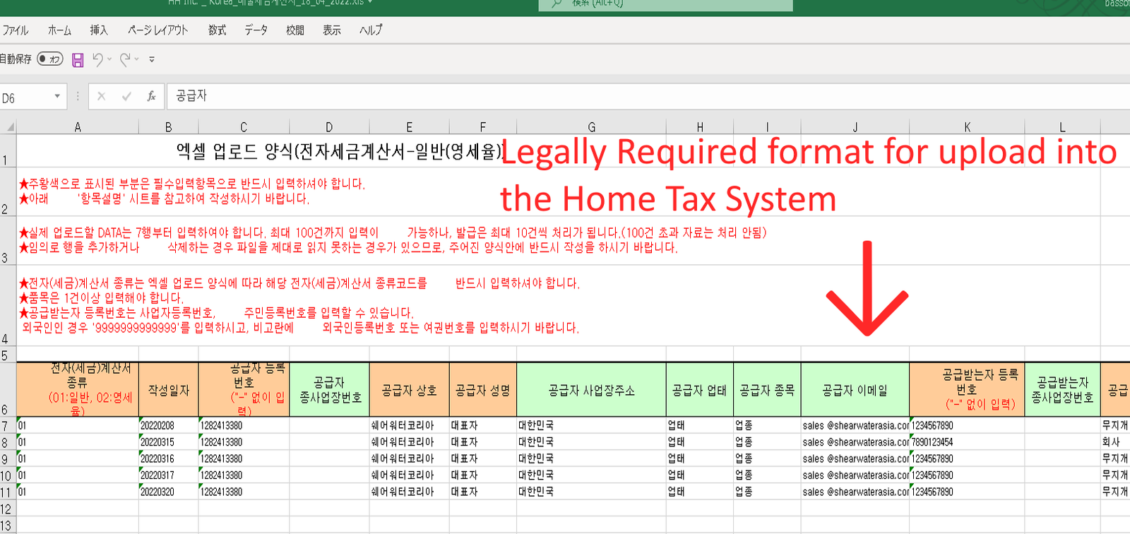Click date cell 20220208
The image size is (1130, 534).
click(x=168, y=425)
